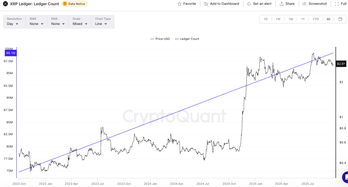This screenshot has width=348, height=187.
Task: Open the calendar date picker
Action: tap(340, 19)
